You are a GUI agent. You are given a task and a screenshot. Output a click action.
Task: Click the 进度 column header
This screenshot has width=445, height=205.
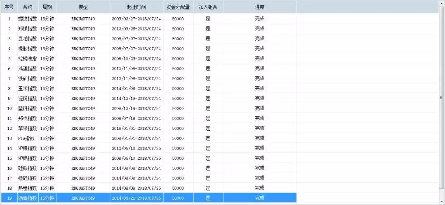tap(260, 7)
